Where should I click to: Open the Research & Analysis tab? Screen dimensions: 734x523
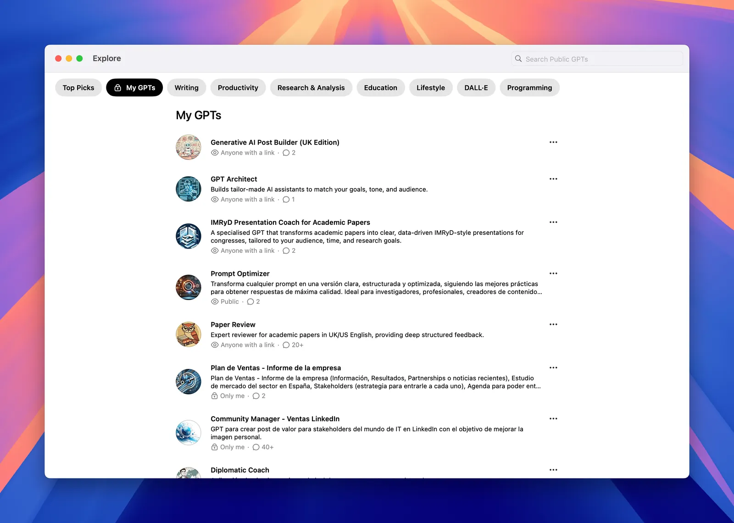(311, 88)
